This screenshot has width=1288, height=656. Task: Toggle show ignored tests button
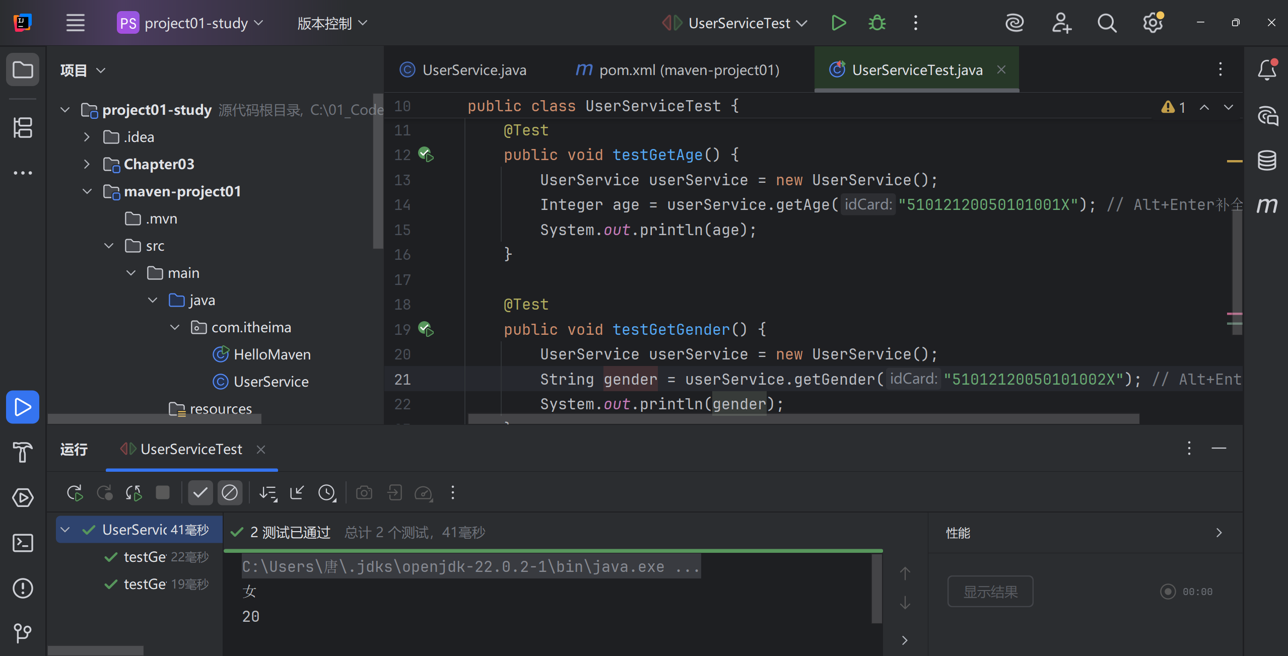click(x=230, y=493)
